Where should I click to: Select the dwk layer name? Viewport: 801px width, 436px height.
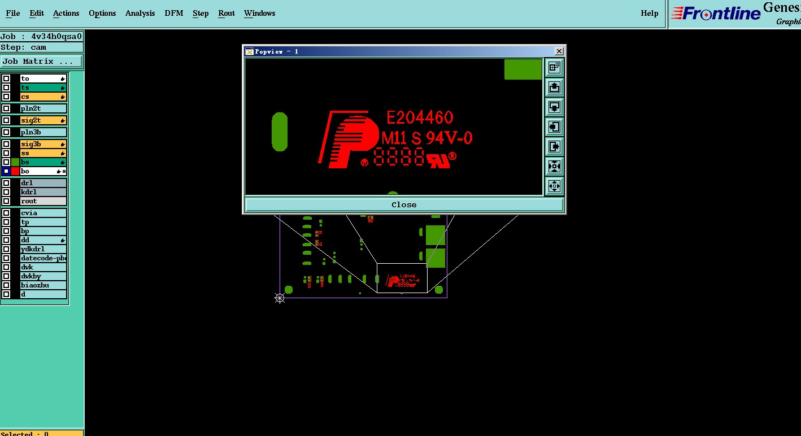[x=43, y=267]
